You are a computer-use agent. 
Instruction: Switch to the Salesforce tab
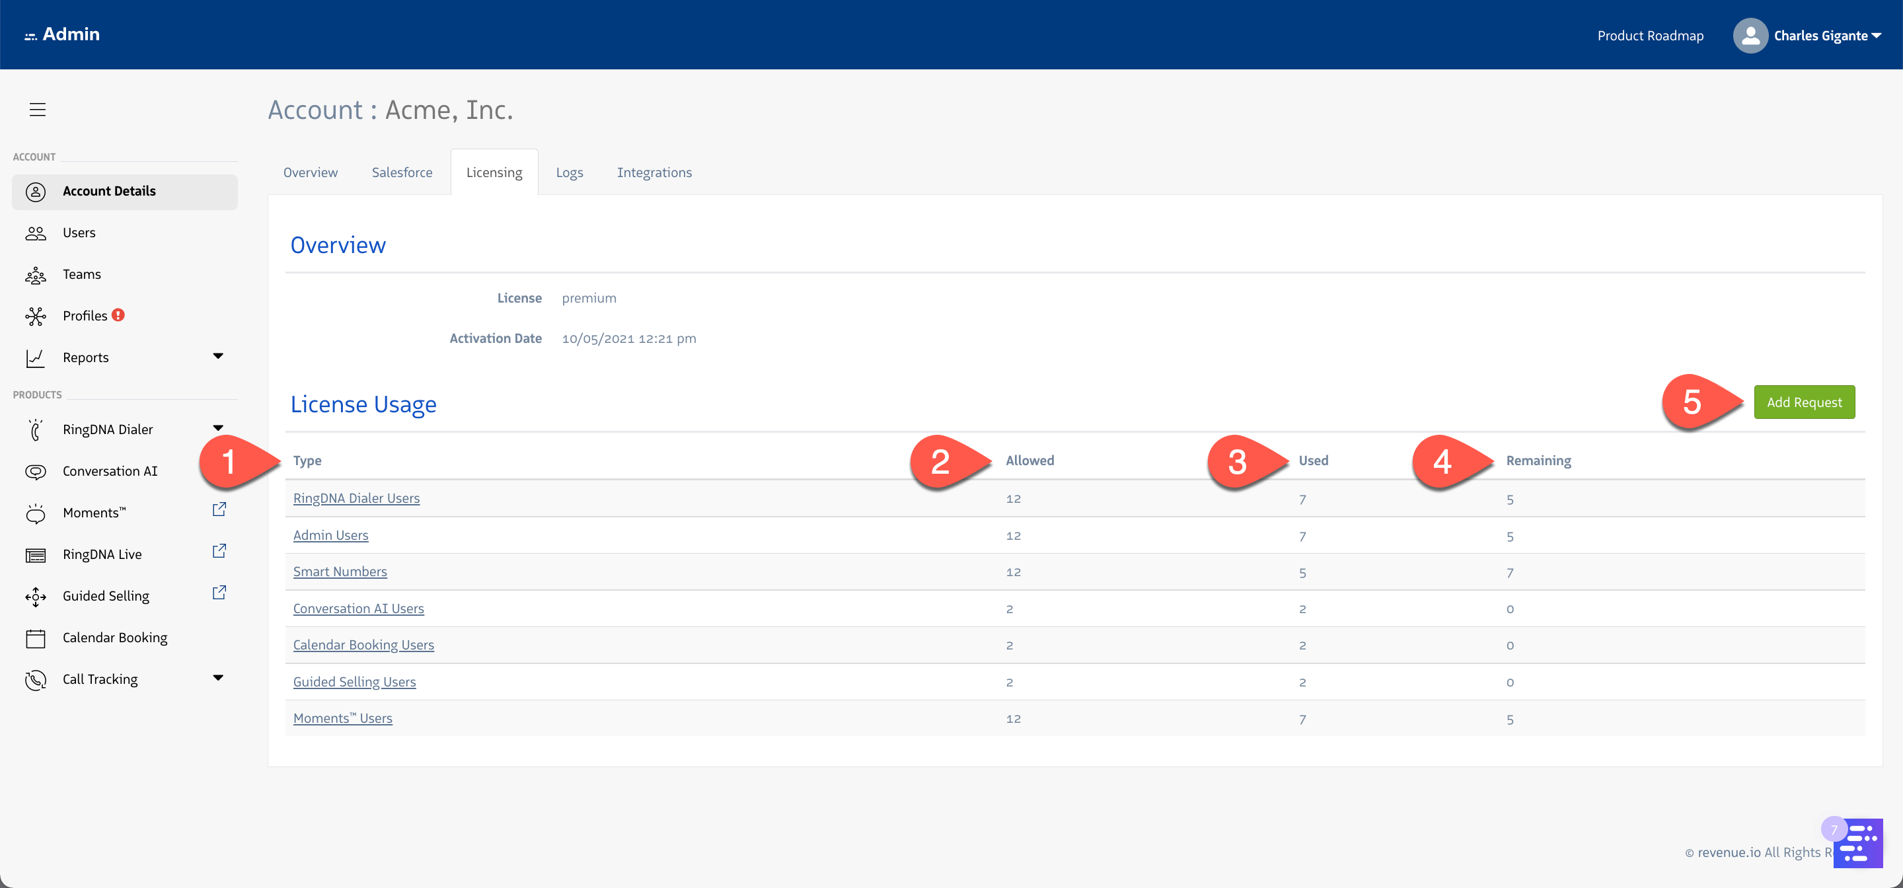click(402, 172)
